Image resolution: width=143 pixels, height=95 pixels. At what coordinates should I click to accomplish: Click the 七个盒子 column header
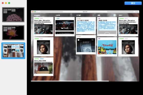[x=79, y=15]
